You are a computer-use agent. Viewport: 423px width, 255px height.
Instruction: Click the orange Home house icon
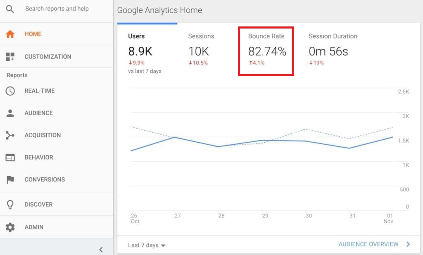[x=10, y=34]
